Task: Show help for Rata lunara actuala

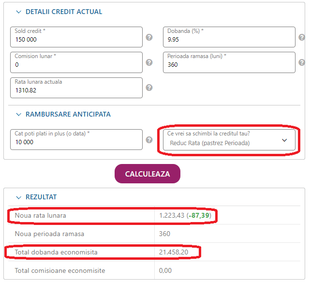Action: click(149, 88)
